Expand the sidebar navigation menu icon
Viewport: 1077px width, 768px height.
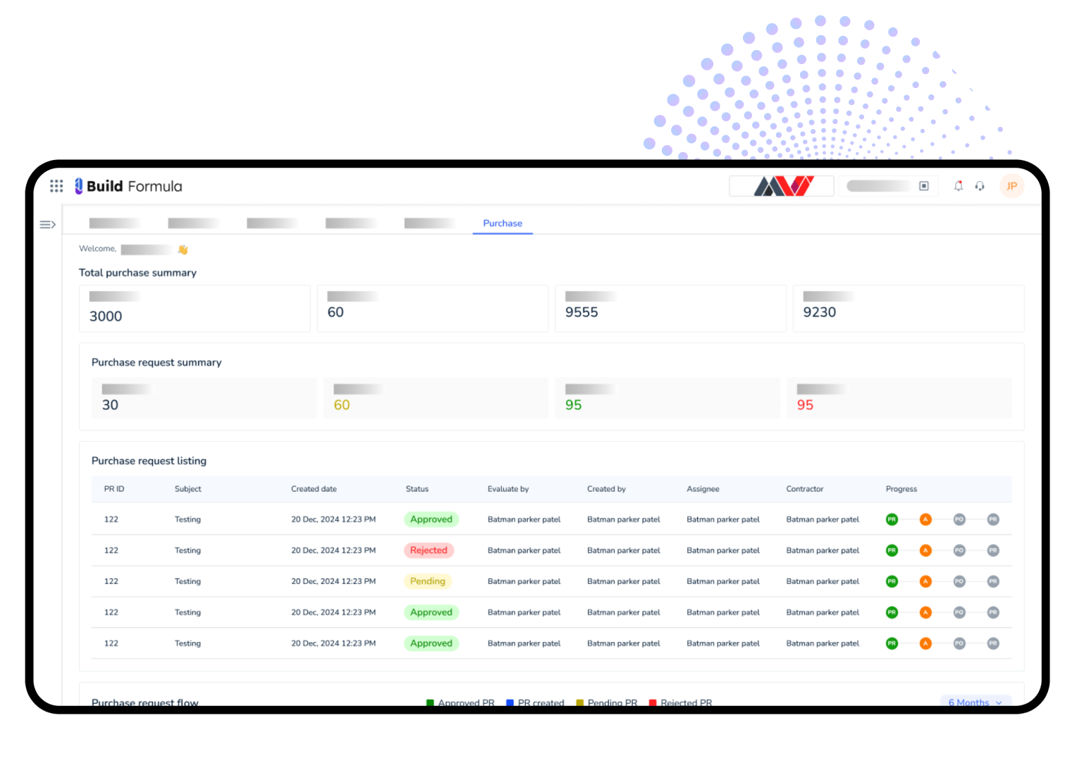47,225
